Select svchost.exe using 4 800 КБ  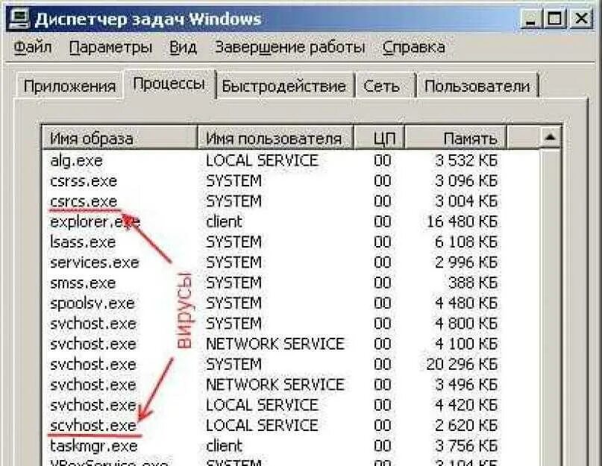point(93,324)
